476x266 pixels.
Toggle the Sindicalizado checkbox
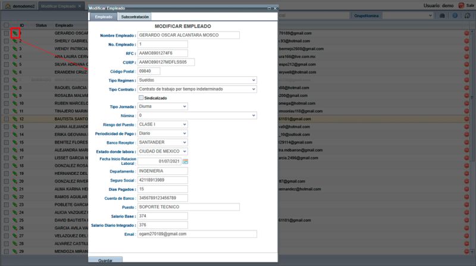141,98
